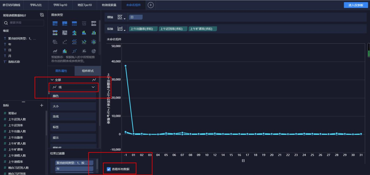
Task: Select the partitioned column chart icon
Action: click(74, 33)
